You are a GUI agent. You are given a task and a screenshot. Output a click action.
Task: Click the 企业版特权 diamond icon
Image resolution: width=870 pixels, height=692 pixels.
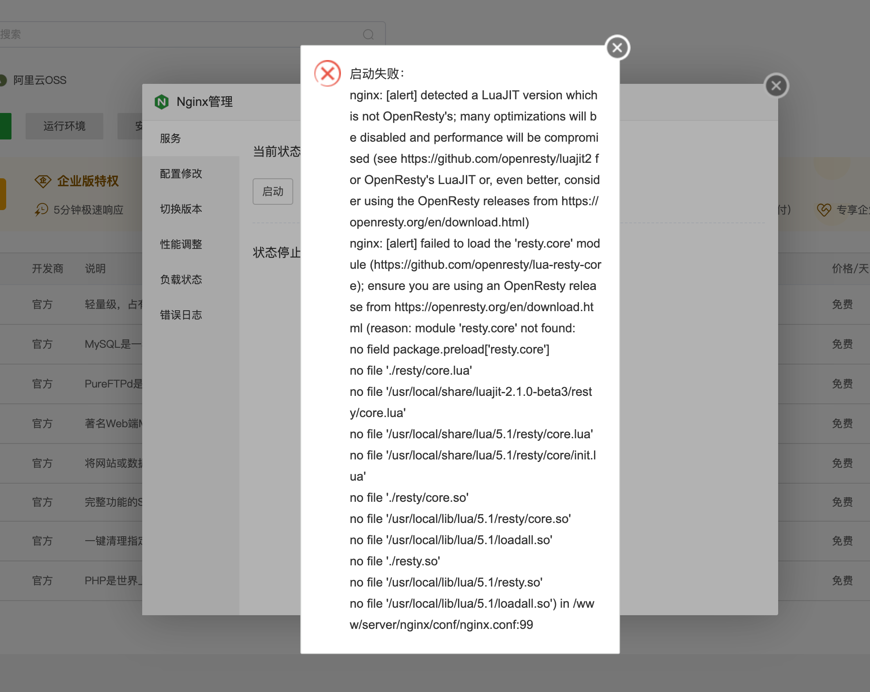(x=43, y=181)
